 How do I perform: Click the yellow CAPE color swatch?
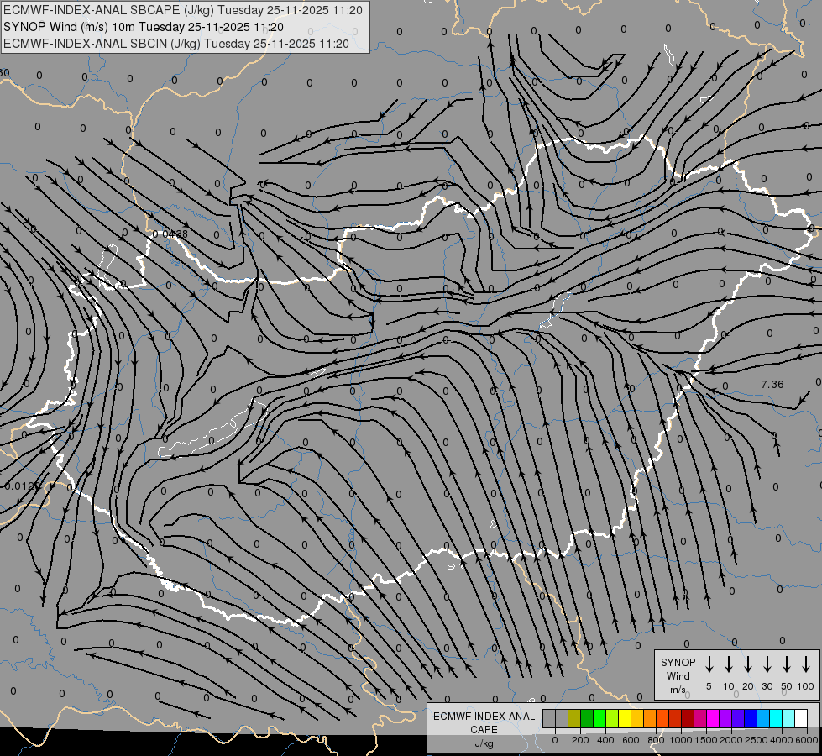tap(625, 719)
